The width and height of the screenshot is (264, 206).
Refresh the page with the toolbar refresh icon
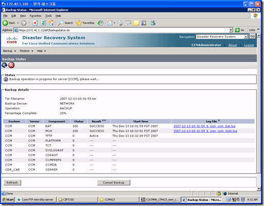point(43,23)
